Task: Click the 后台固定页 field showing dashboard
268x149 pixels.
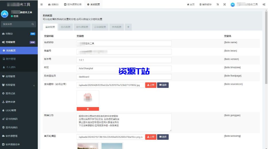Action: [x=124, y=77]
